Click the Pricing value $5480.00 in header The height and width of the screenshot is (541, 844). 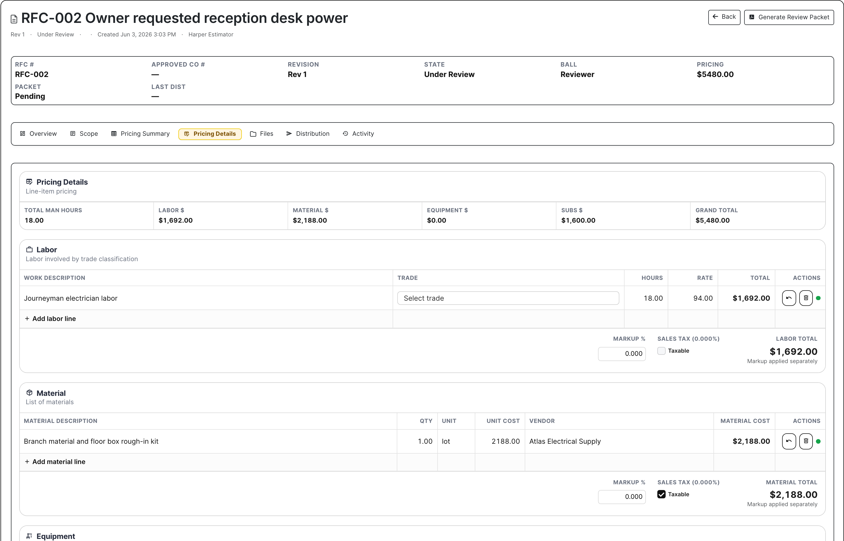click(x=715, y=74)
